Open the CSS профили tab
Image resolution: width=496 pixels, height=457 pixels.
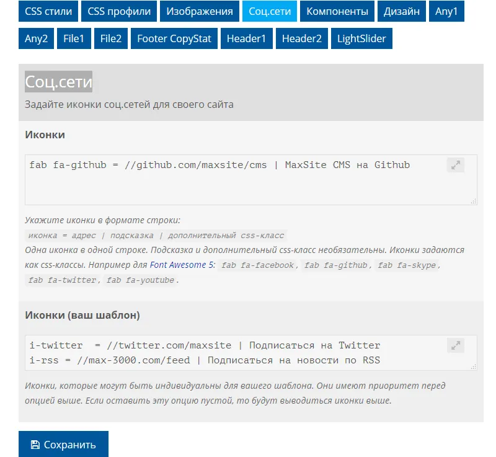pyautogui.click(x=119, y=11)
